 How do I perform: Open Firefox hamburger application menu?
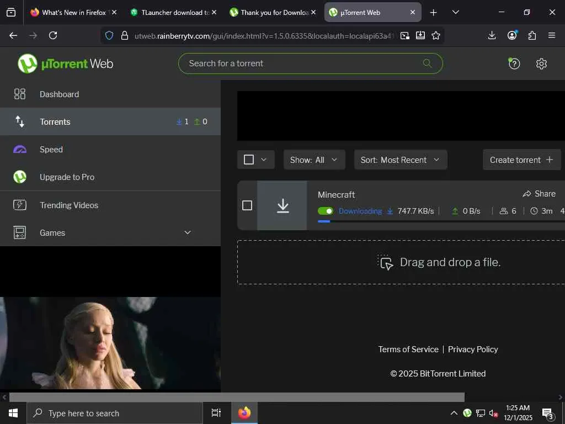pyautogui.click(x=551, y=35)
